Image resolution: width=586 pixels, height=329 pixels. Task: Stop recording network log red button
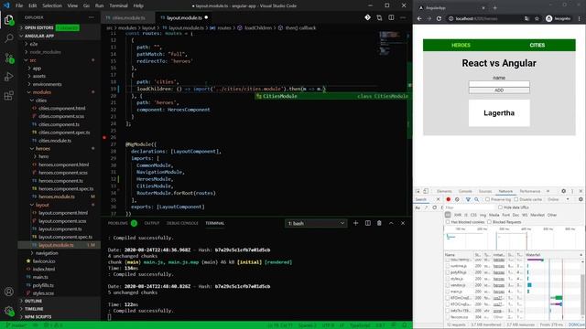point(448,199)
